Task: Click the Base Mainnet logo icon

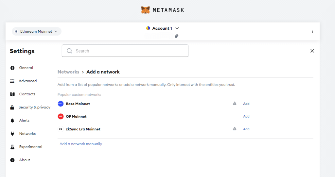Action: [61, 104]
